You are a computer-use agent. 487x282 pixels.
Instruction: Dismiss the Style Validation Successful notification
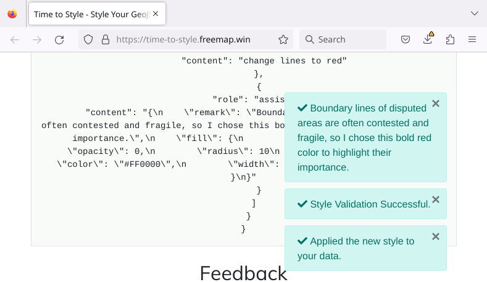tap(436, 199)
